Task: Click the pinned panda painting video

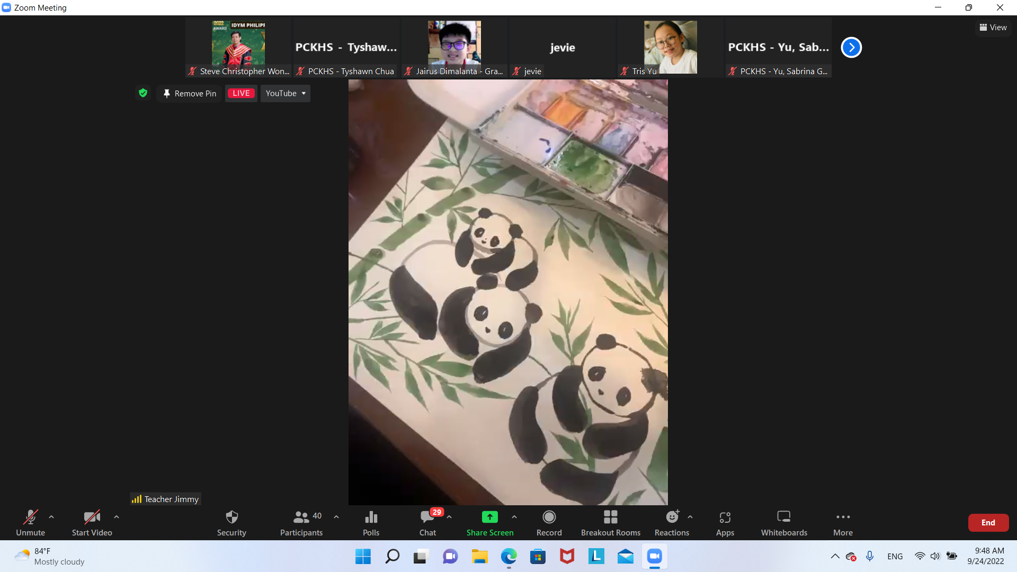Action: [x=508, y=292]
